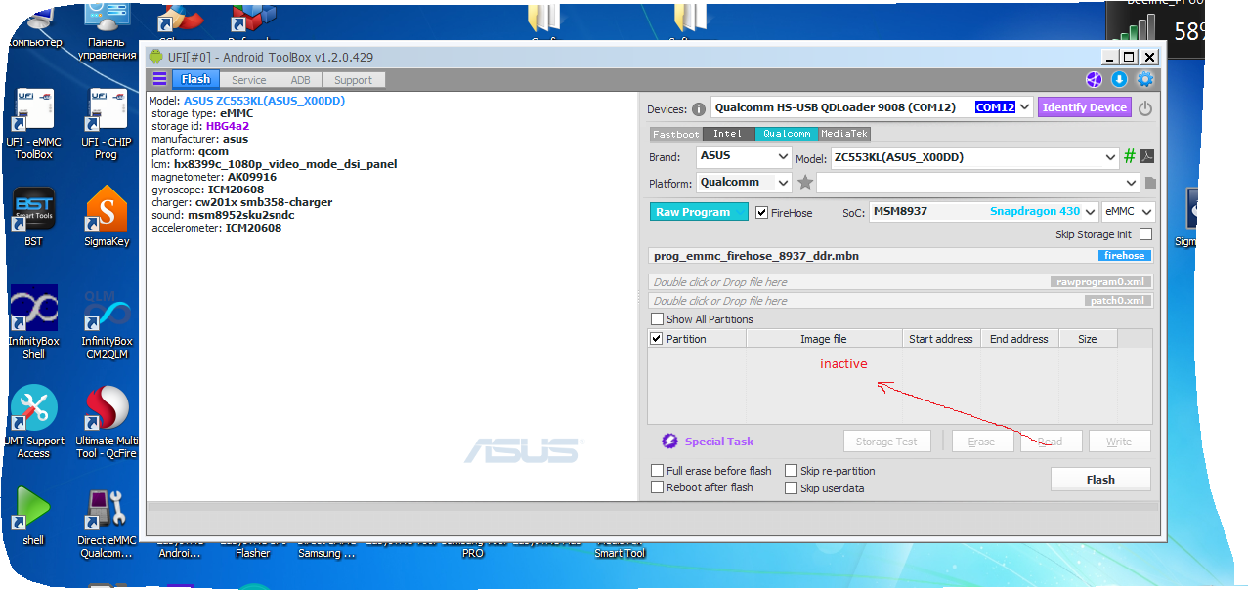
Task: Select the Intel mode tab
Action: coord(728,134)
